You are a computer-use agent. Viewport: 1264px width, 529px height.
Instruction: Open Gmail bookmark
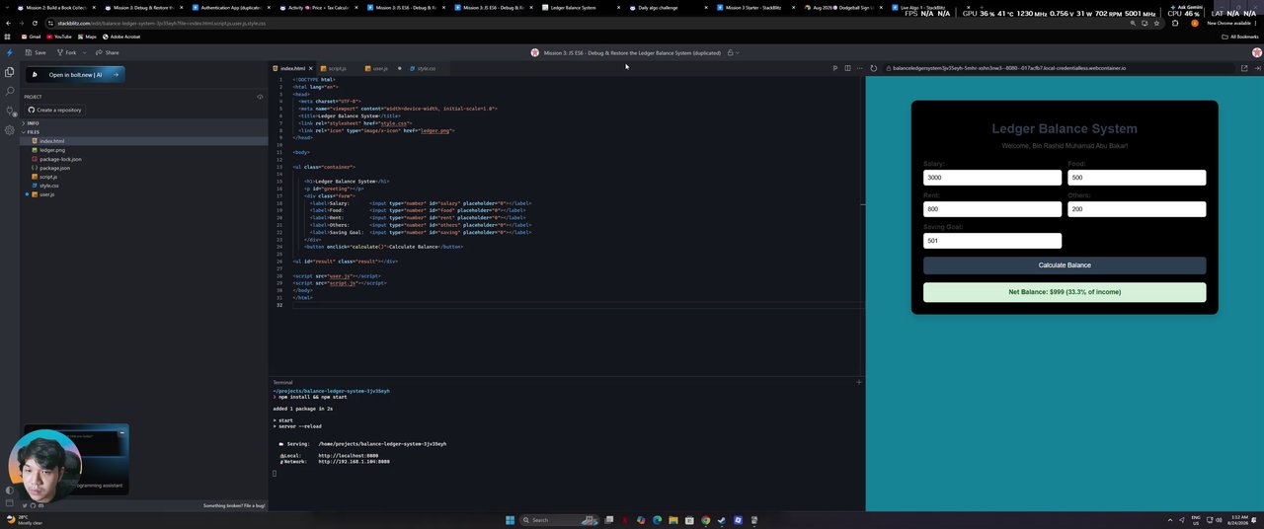(x=32, y=37)
